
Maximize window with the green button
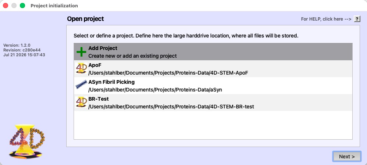22,6
